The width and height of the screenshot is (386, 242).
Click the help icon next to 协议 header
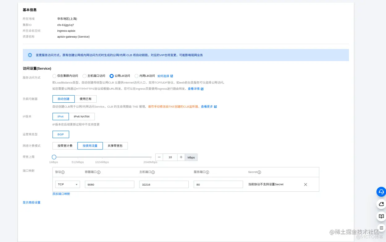pos(63,172)
